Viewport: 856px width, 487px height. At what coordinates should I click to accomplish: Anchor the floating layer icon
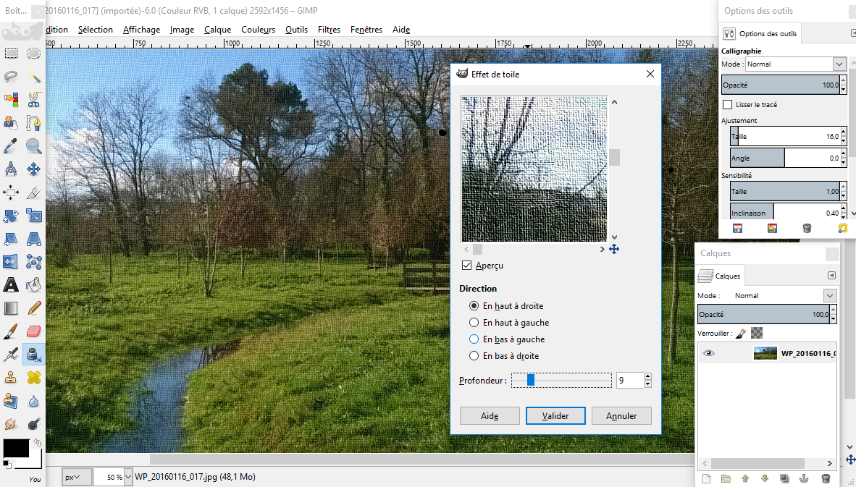click(x=803, y=478)
